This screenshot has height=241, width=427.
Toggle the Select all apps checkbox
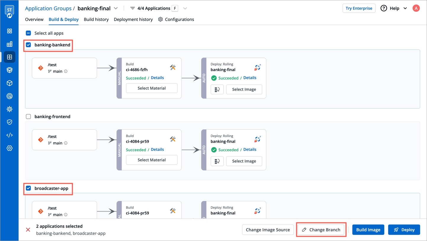click(x=28, y=33)
